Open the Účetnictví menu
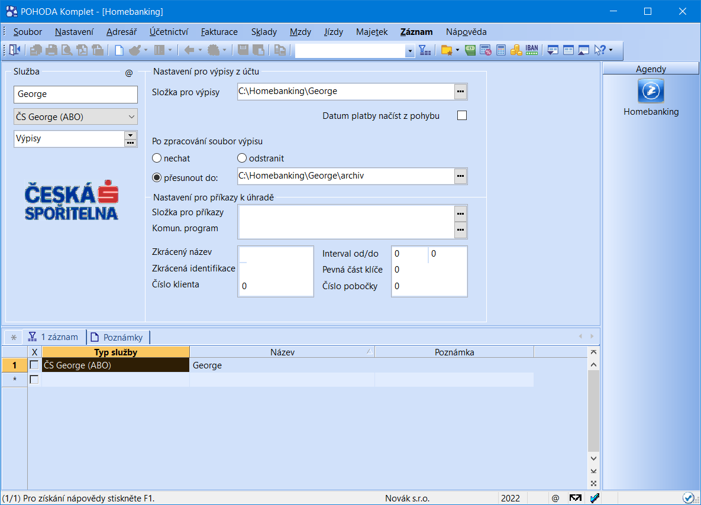Image resolution: width=701 pixels, height=505 pixels. click(x=168, y=32)
